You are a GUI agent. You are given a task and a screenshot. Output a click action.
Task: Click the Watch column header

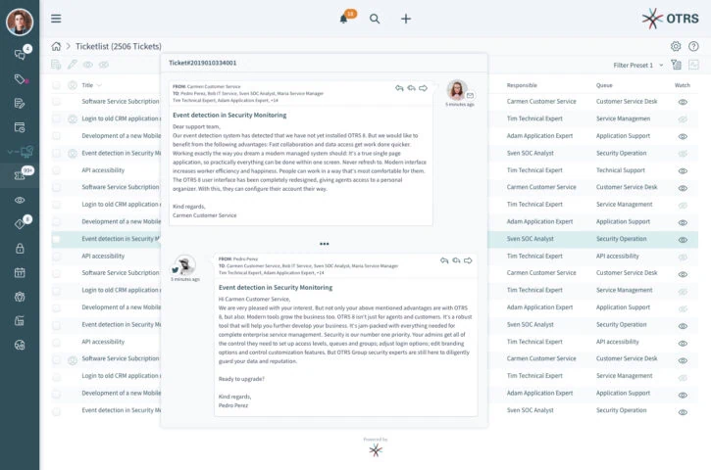point(682,85)
